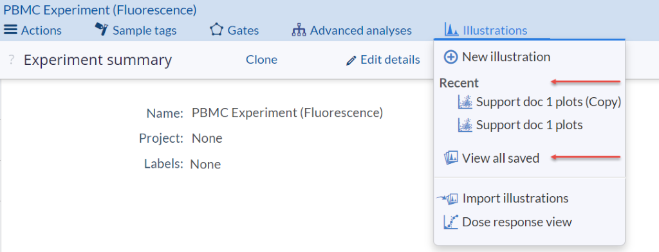Viewport: 659px width, 252px height.
Task: Click the pencil icon for Edit details
Action: click(351, 61)
